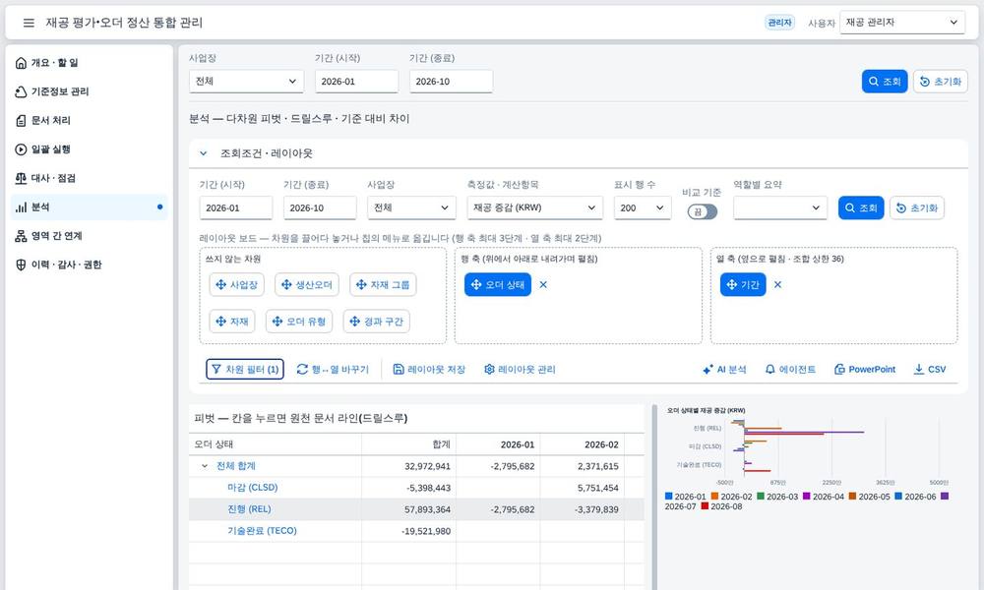Screen dimensions: 984x590
Task: Click the 2026-01 cell -2,795,682 in 진행 row
Action: pyautogui.click(x=498, y=509)
